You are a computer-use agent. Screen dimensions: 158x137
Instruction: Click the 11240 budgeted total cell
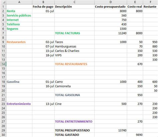click(111, 33)
